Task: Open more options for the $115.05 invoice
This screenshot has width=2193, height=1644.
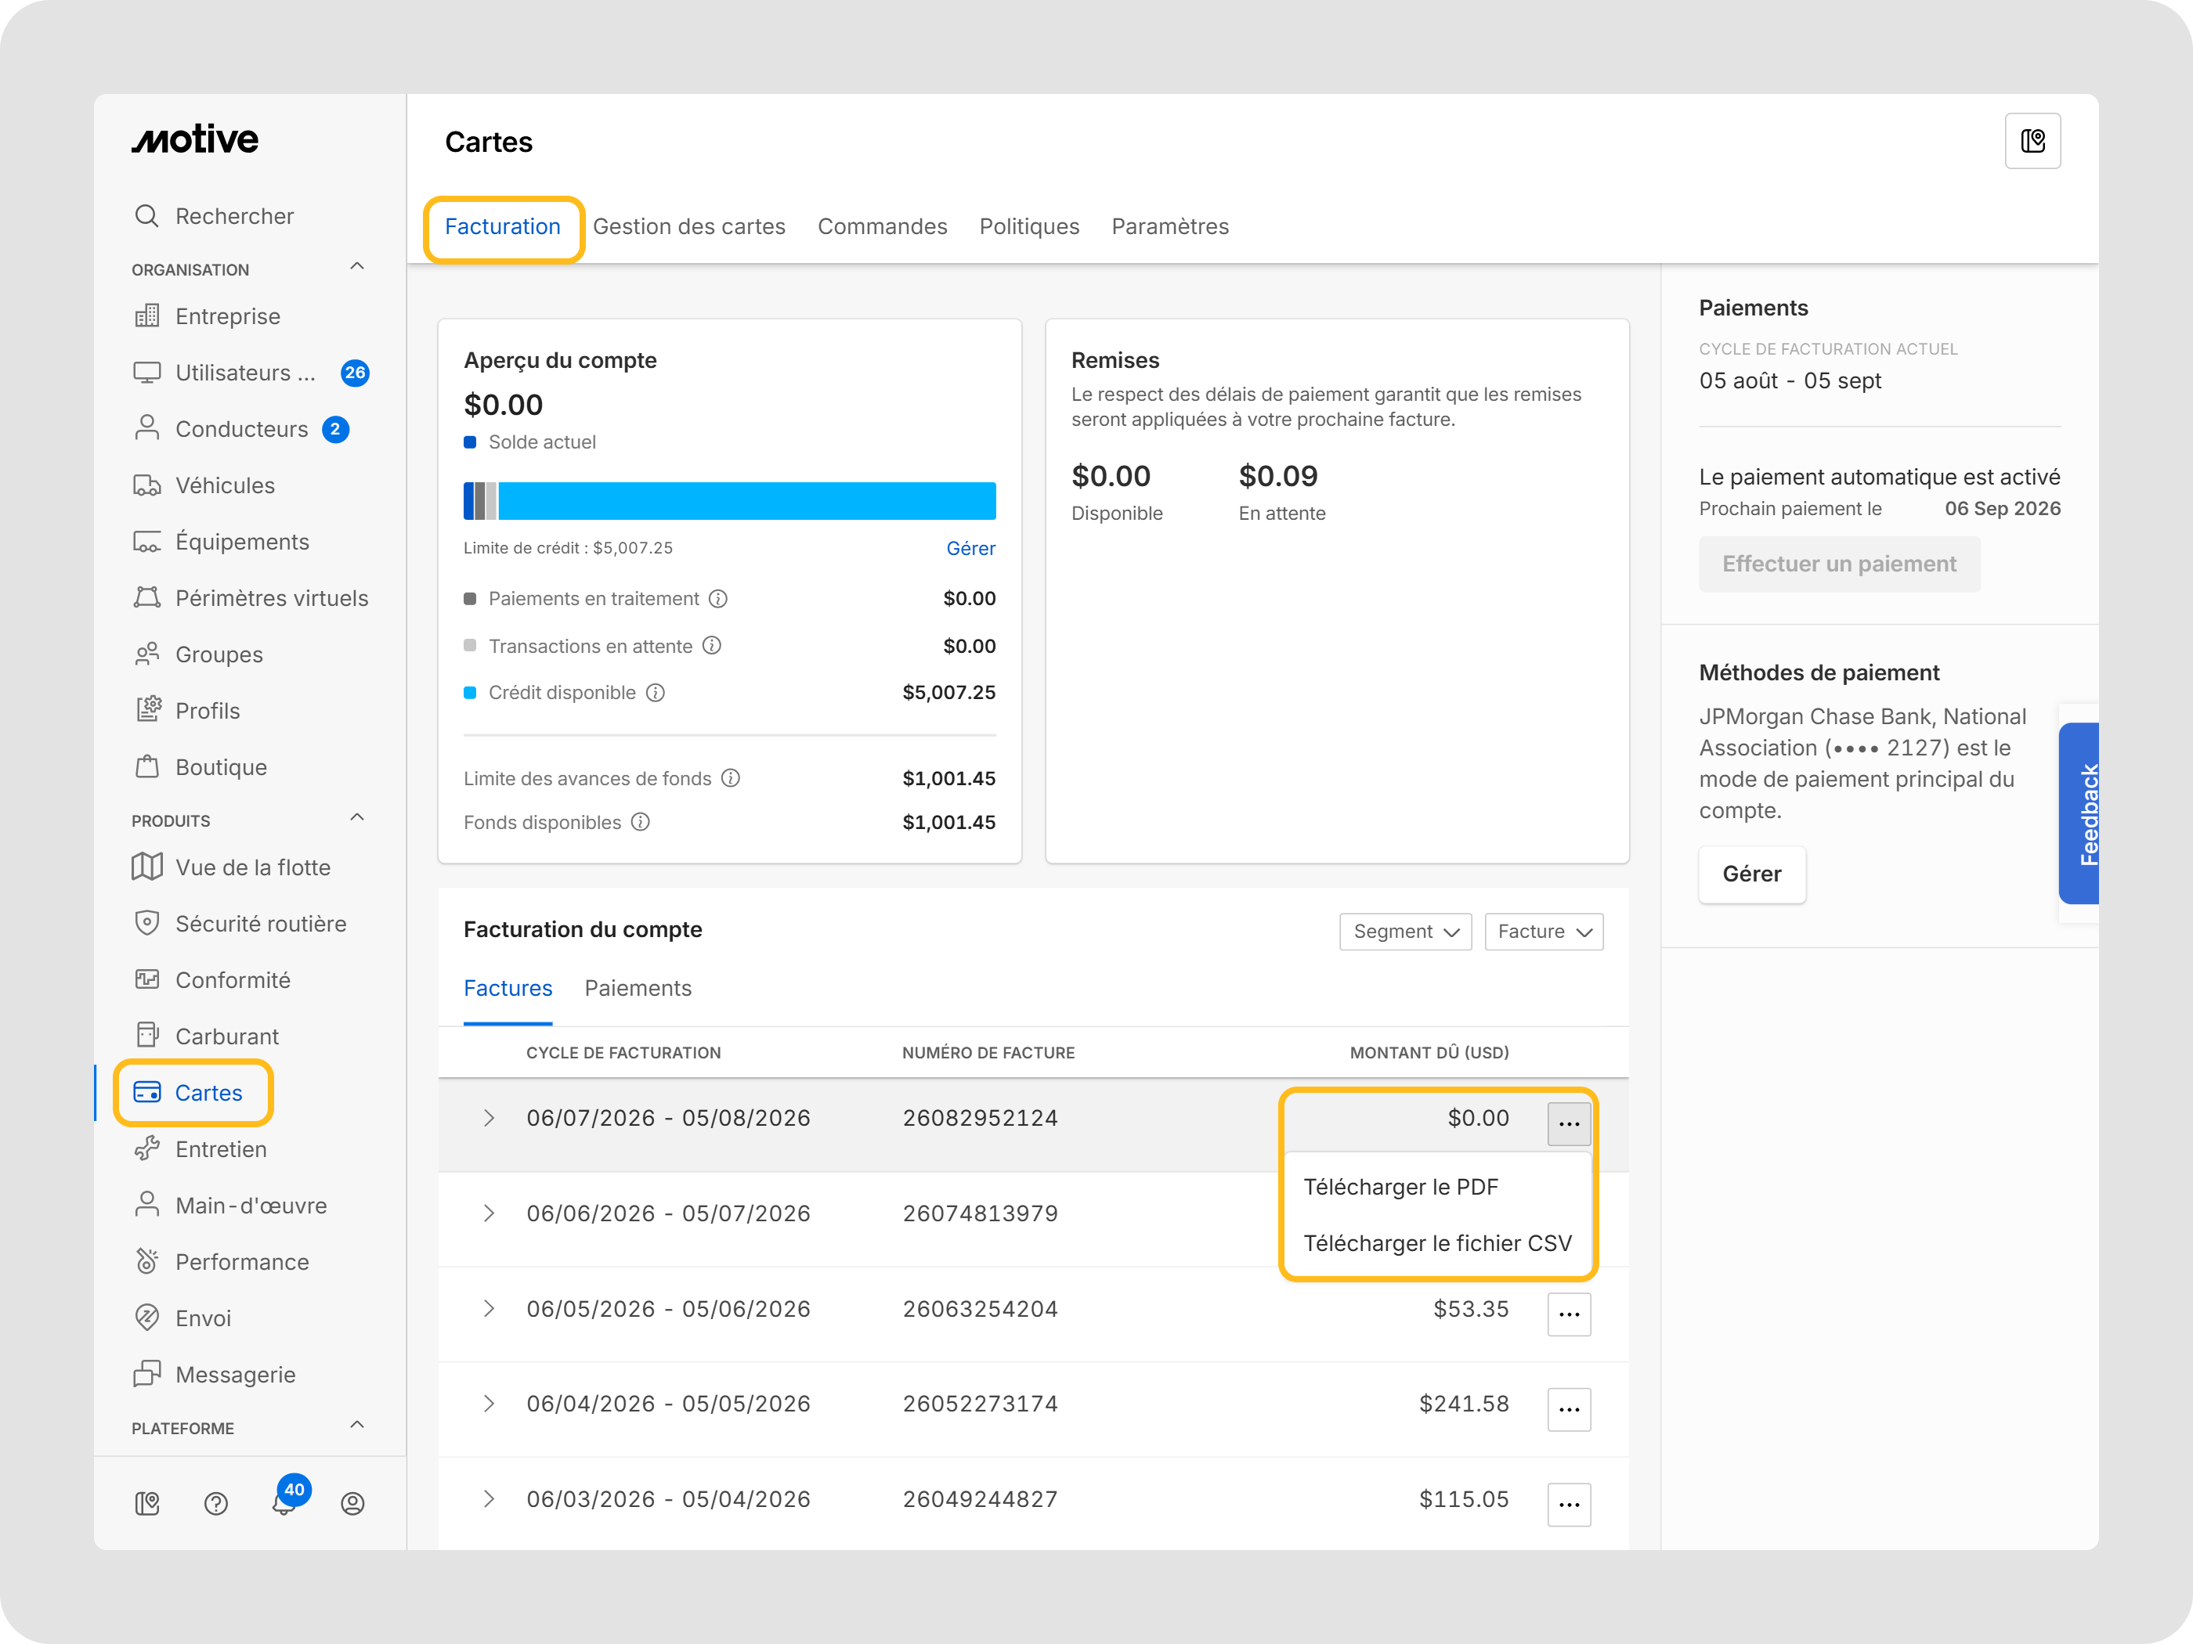Action: (1570, 1505)
